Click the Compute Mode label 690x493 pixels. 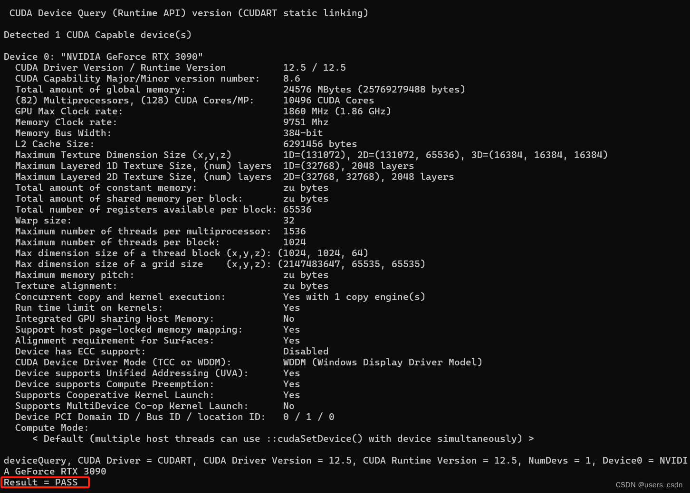52,428
